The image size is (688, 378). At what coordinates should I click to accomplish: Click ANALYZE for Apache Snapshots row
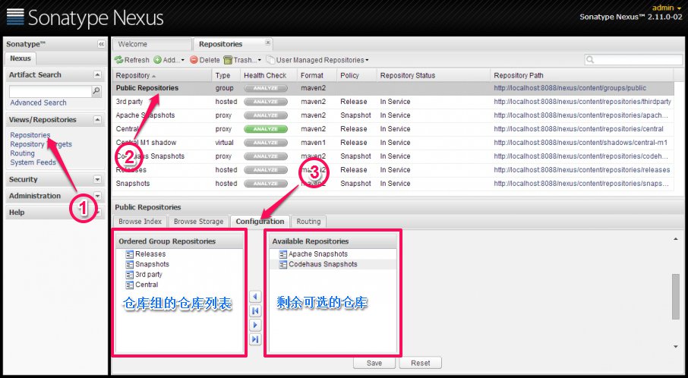coord(266,115)
